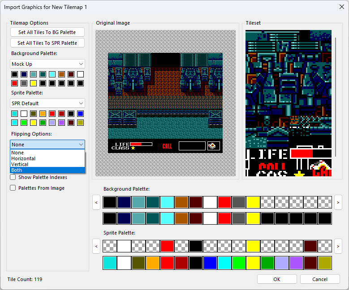This screenshot has height=290, width=349.
Task: Pick red in large upper Background Palette row
Action: click(x=224, y=202)
